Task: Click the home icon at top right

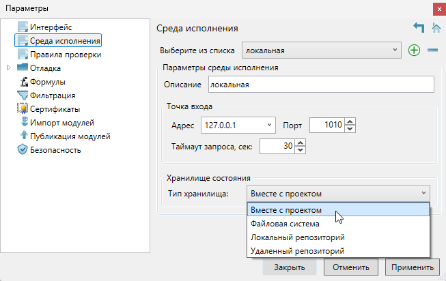Action: click(436, 28)
